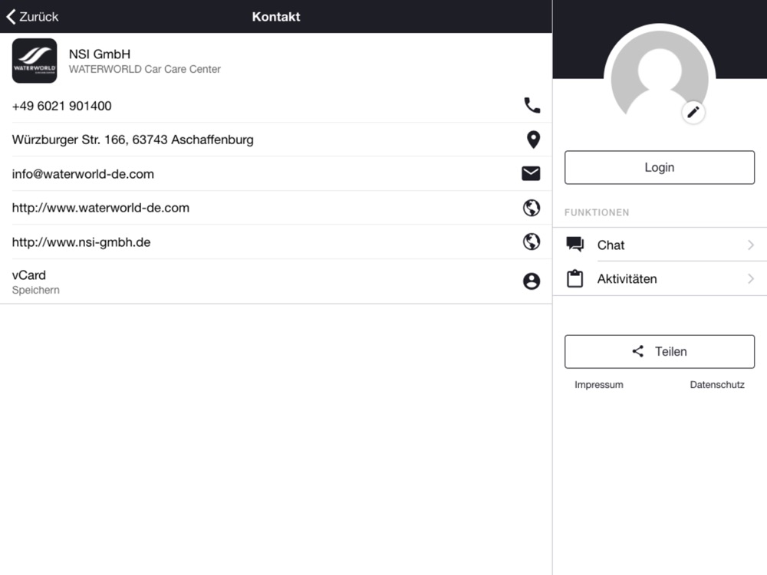Click the Login button
The height and width of the screenshot is (575, 767).
pos(660,168)
